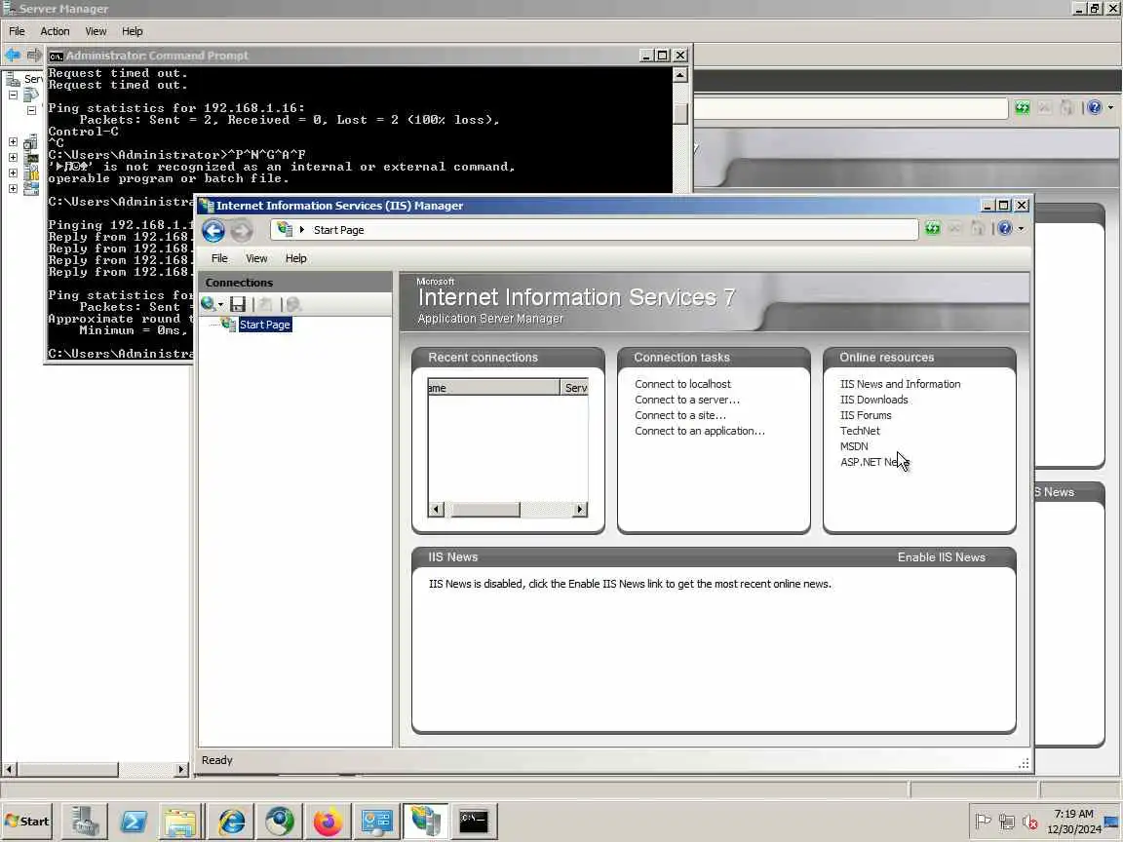Open the IIS Forums link
Viewport: 1123px width, 842px height.
866,416
